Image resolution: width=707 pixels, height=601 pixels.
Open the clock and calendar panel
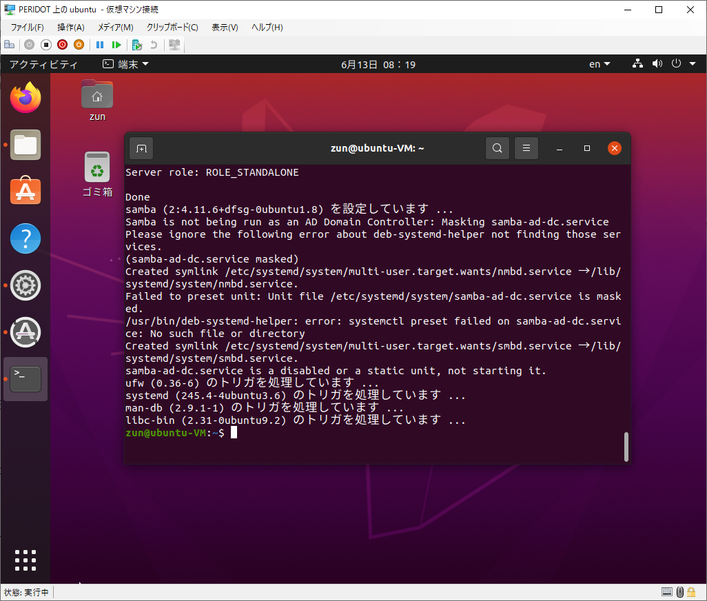(378, 65)
